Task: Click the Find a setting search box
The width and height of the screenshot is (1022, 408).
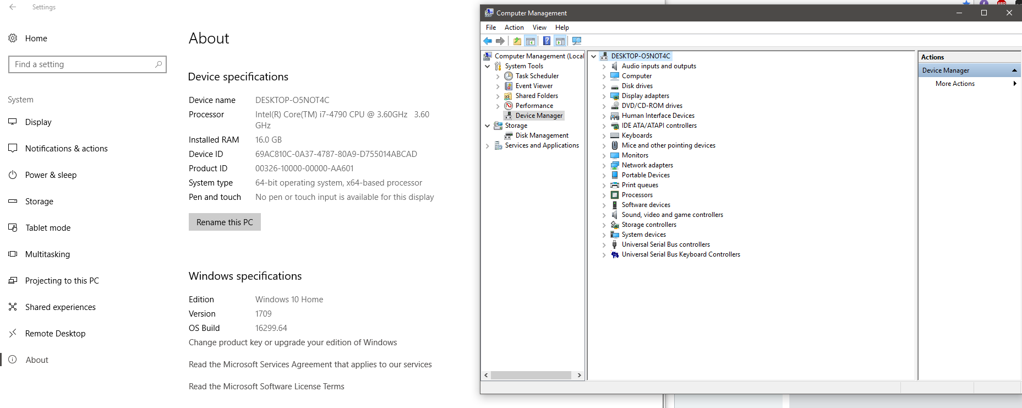Action: (x=87, y=64)
